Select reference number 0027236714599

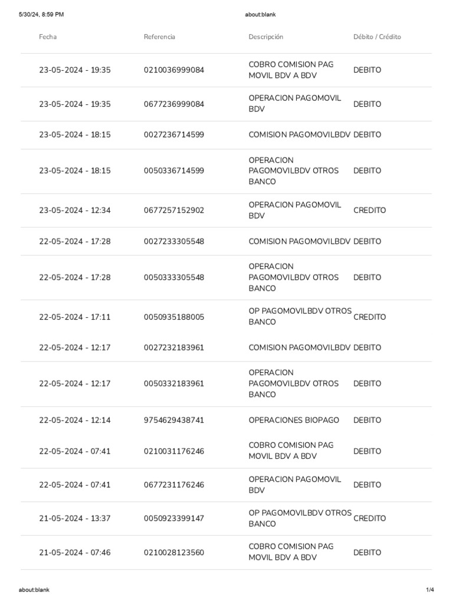(174, 135)
